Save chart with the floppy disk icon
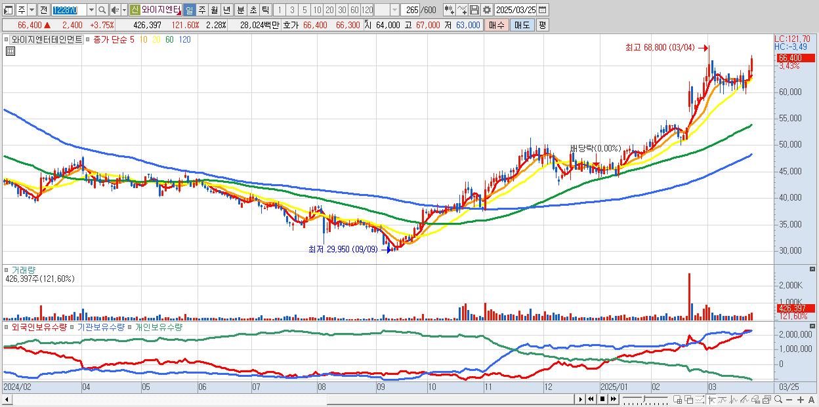The width and height of the screenshot is (819, 407). coord(474,10)
